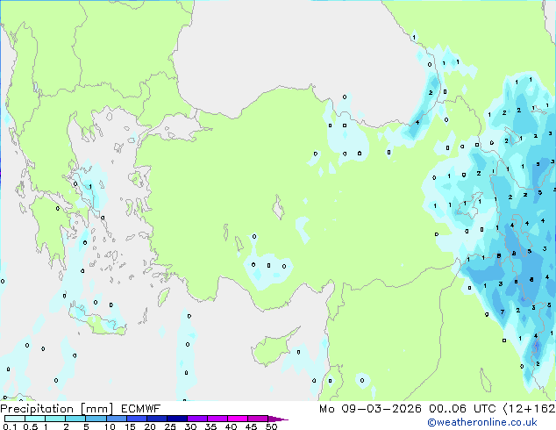Select the "Precipitation [mm]" legend title
This screenshot has width=556, height=430.
point(57,409)
